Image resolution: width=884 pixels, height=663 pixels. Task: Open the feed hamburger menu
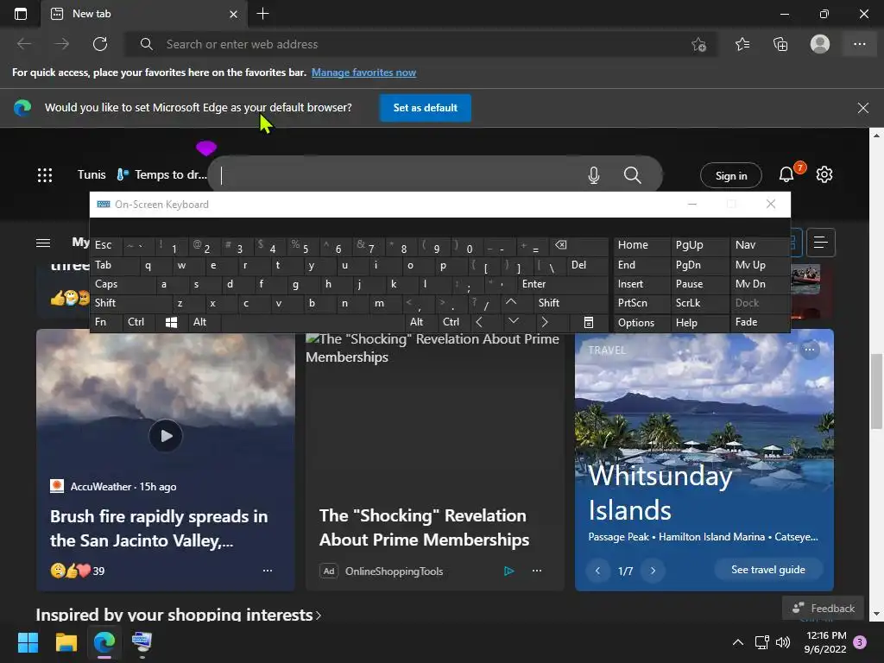click(43, 243)
